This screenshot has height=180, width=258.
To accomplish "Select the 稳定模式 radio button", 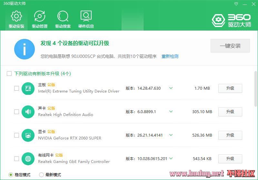I will pos(11,175).
